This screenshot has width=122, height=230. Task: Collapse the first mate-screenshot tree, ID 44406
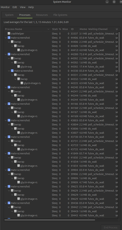pyautogui.click(x=6, y=38)
